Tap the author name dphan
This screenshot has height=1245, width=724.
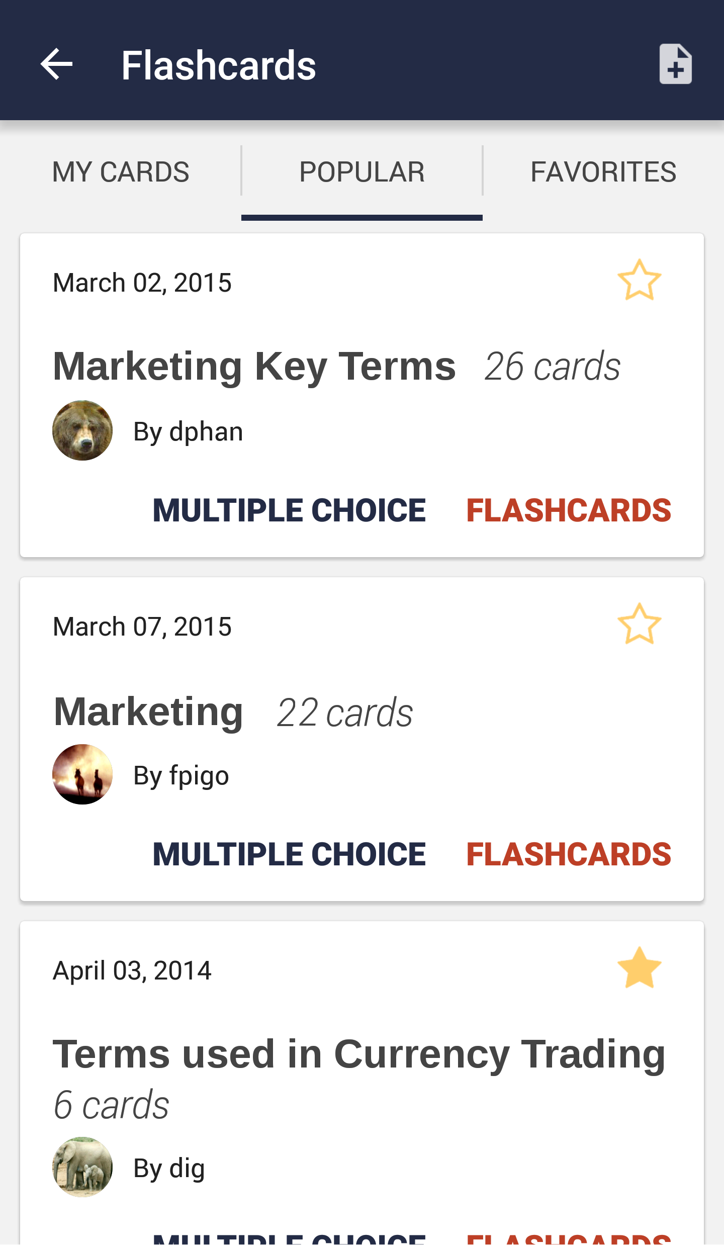click(x=188, y=431)
